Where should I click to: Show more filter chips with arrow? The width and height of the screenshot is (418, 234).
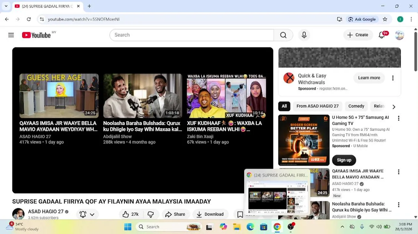pyautogui.click(x=394, y=107)
